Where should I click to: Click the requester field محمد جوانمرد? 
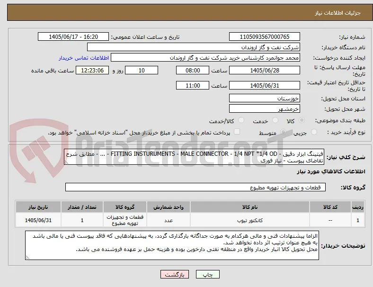coord(205,58)
